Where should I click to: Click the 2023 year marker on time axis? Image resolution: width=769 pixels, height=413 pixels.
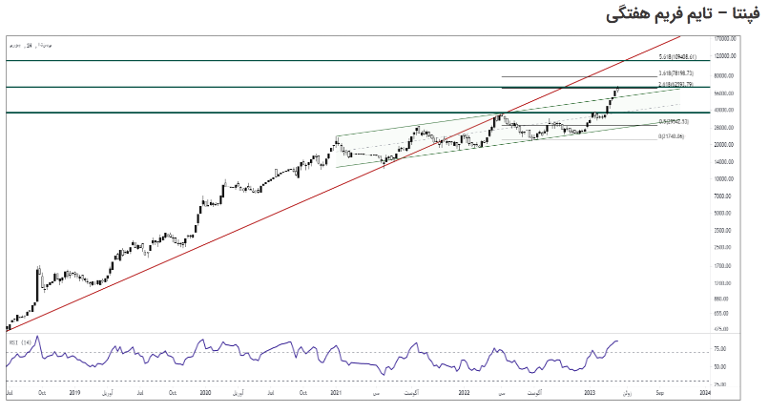591,392
